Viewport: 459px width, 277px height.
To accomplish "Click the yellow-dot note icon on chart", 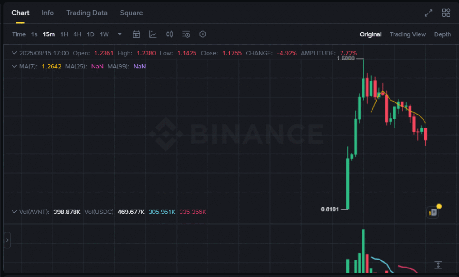I will (433, 212).
